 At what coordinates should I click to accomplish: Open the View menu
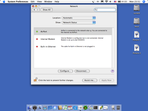tap(39, 2)
